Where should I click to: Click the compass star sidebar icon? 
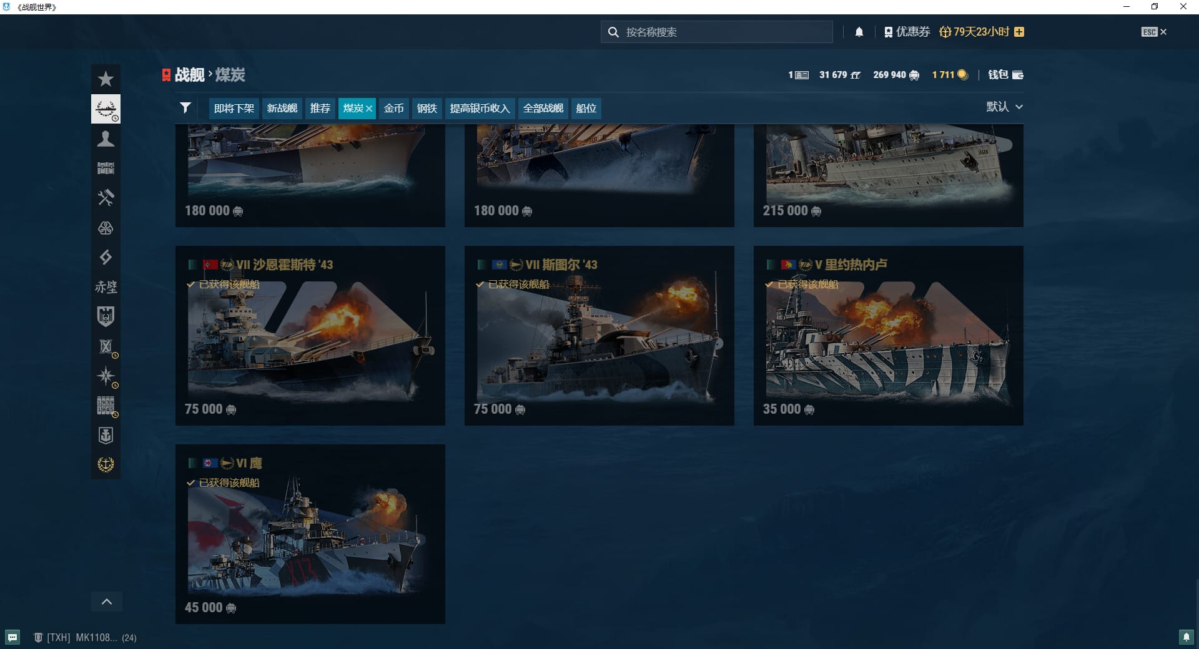point(106,376)
